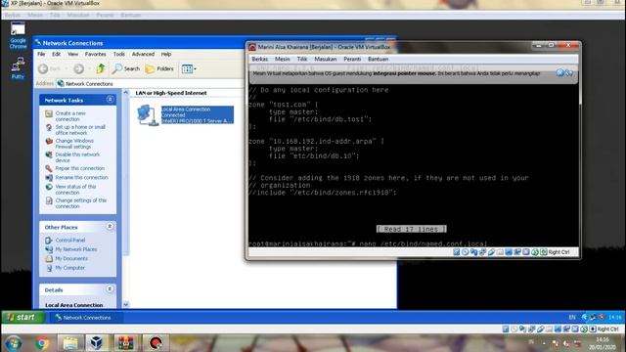
Task: Open the Favorites menu
Action: click(x=96, y=54)
